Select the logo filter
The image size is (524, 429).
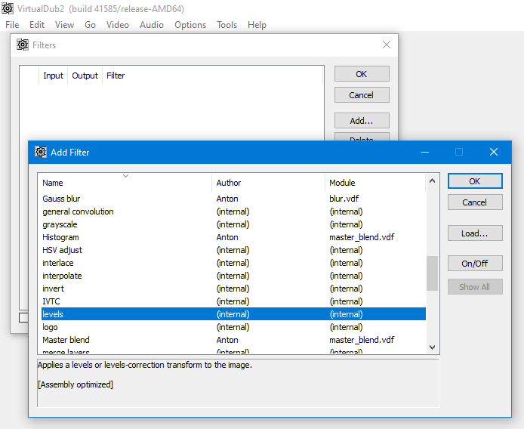(x=233, y=327)
